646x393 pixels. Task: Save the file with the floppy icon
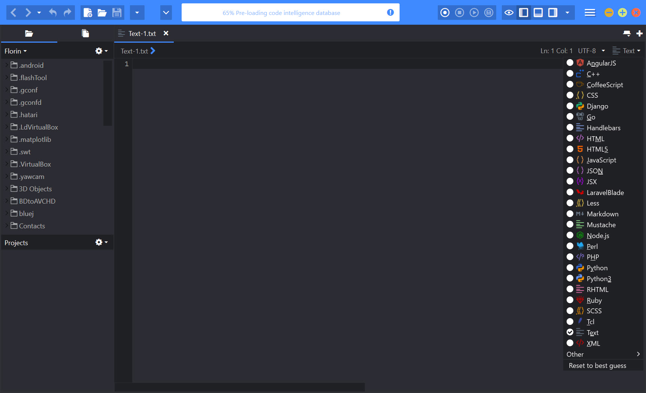[x=117, y=13]
